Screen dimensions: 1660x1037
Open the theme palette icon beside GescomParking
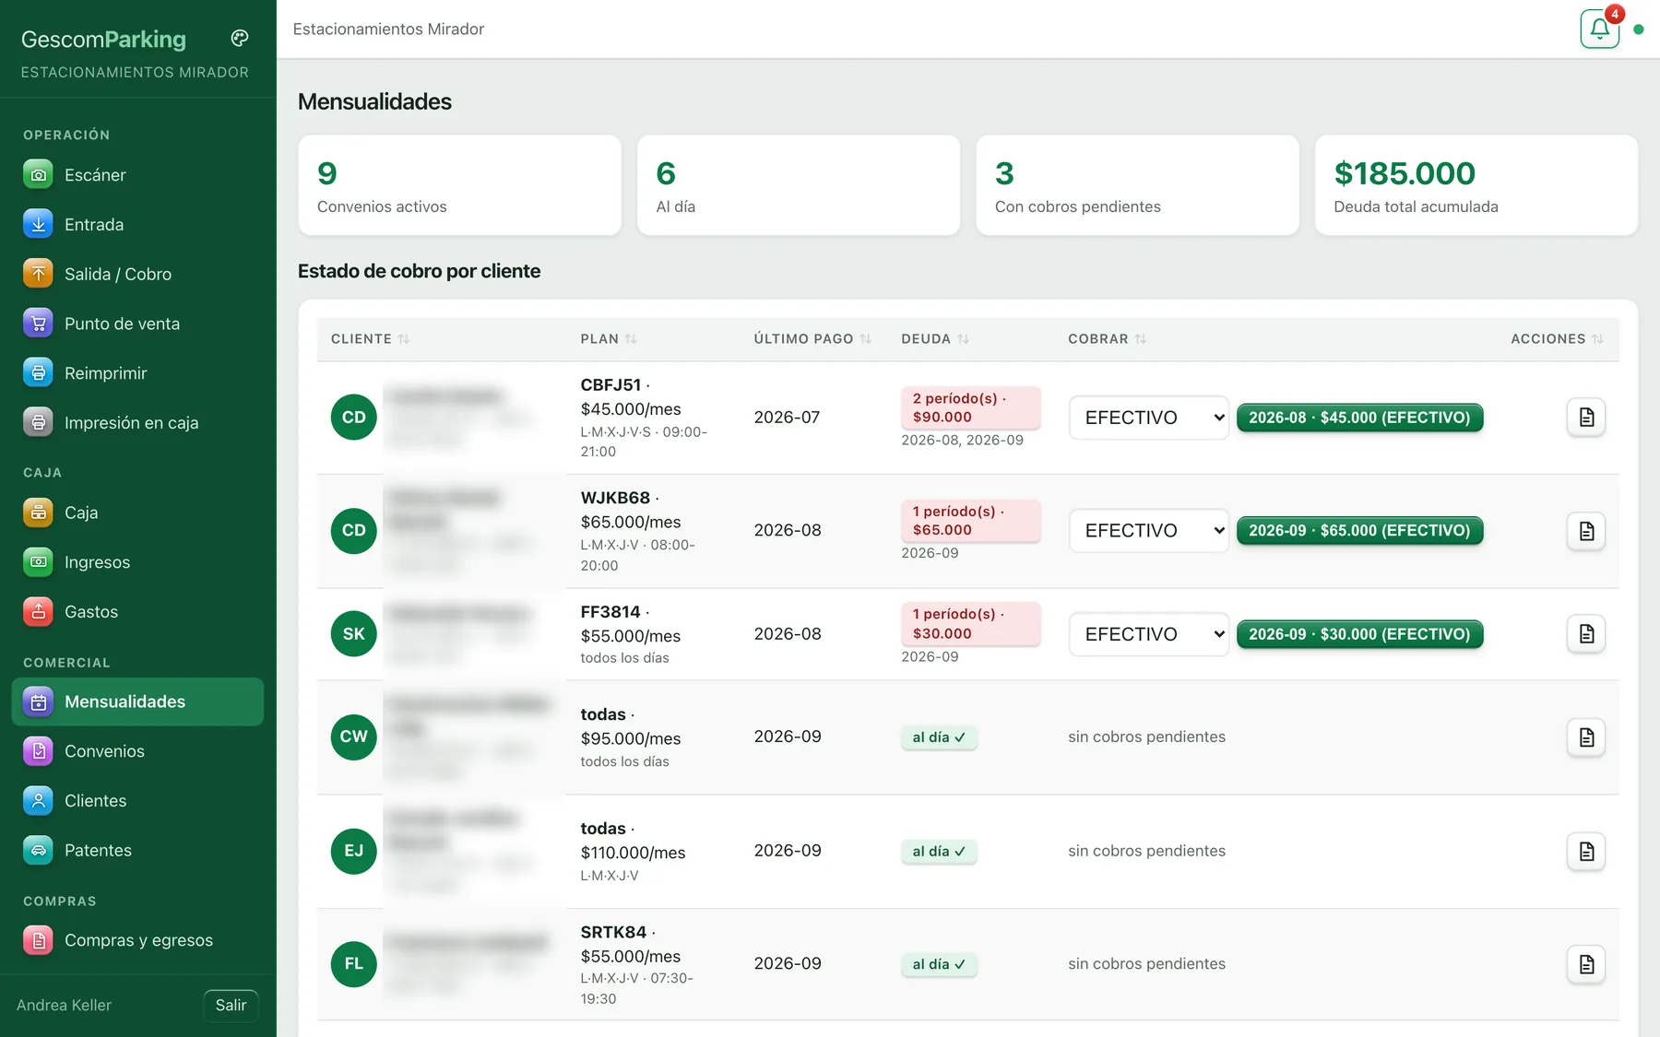(x=240, y=38)
